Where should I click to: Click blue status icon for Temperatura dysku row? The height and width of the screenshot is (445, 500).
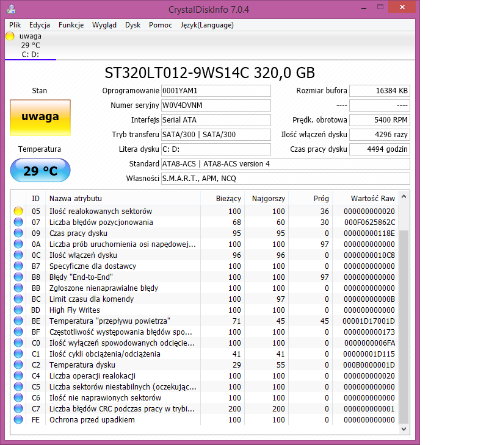tap(18, 365)
